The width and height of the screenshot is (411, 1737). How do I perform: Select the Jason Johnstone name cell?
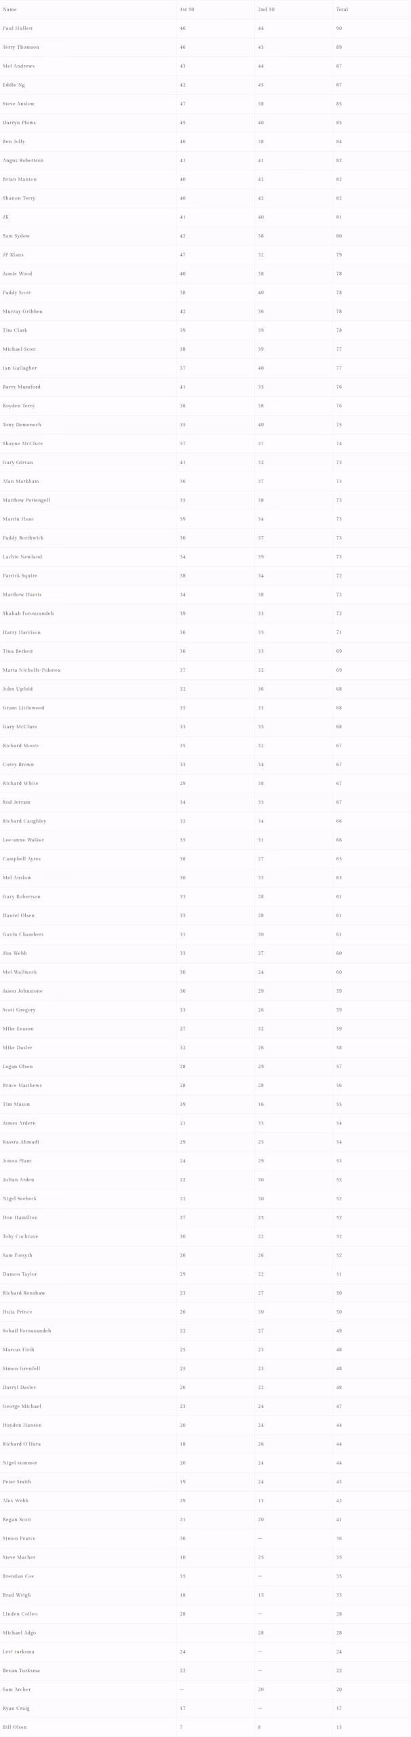(22, 991)
